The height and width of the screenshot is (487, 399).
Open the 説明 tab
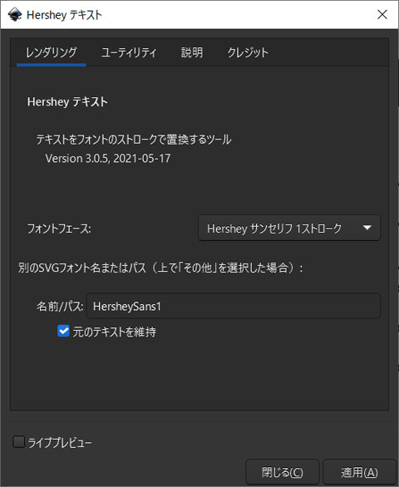pos(192,52)
